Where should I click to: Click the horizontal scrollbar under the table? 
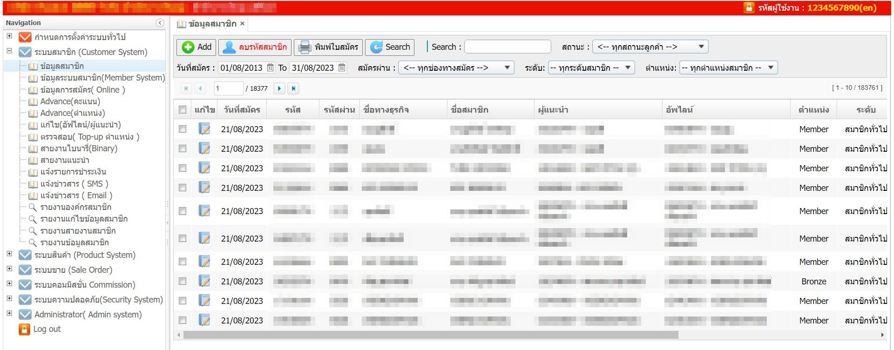coord(430,335)
